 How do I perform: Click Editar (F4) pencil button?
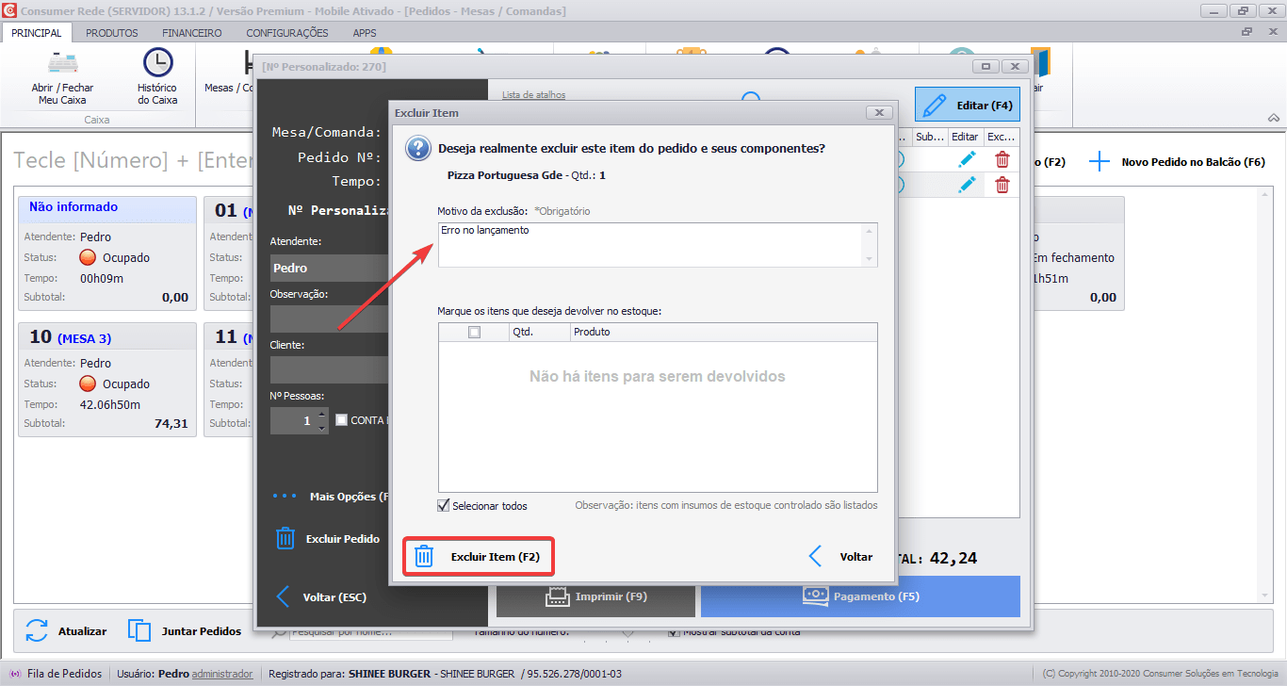968,106
